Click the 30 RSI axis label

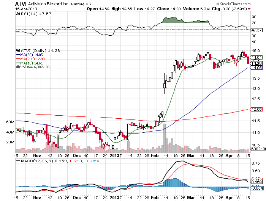pos(254,36)
